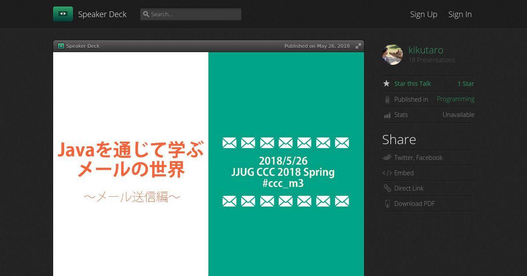
Task: Click Speaker Deck label in player header
Action: (83, 46)
